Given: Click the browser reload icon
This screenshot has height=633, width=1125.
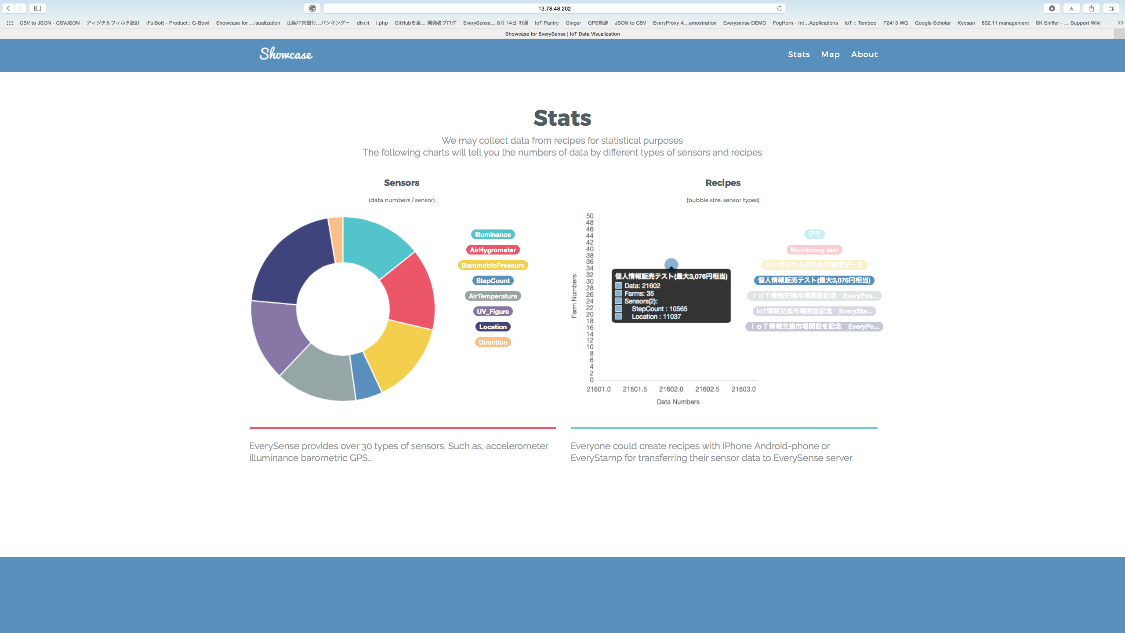Looking at the screenshot, I should tap(780, 8).
